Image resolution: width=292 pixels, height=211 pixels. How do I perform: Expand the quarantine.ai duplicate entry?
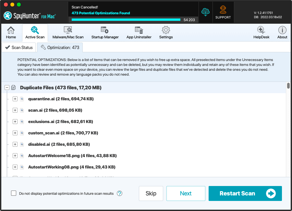coord(15,99)
